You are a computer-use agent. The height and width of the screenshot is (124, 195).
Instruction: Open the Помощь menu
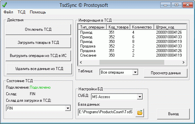[38, 12]
